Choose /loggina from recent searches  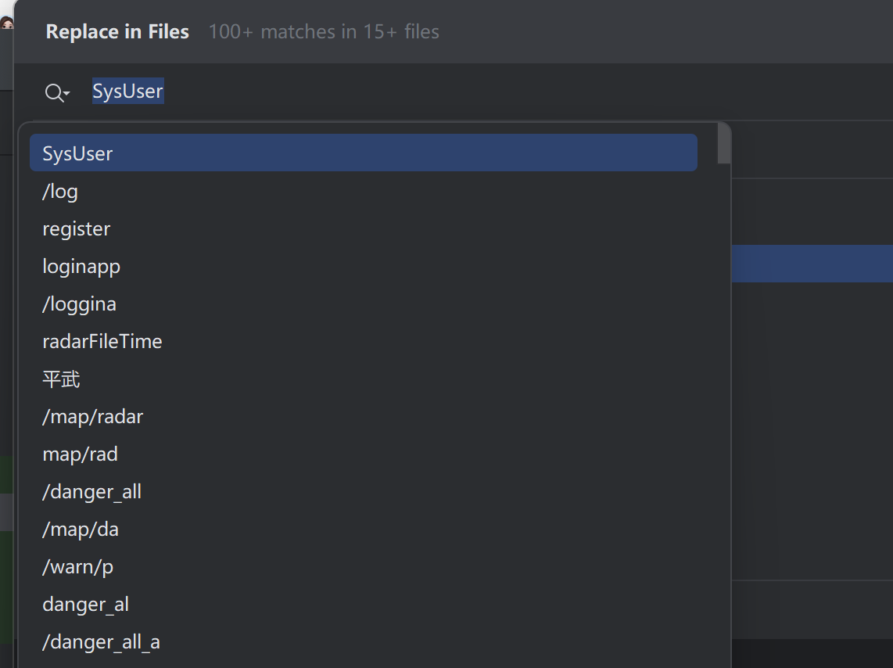point(364,303)
